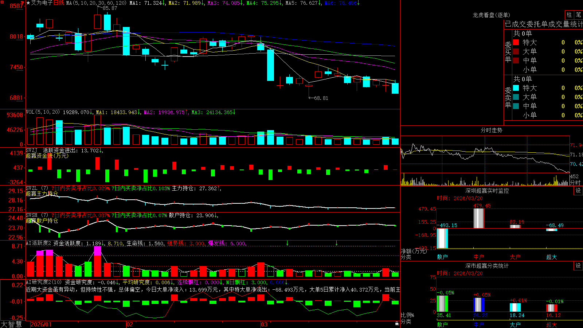This screenshot has height=328, width=583.
Task: Switch 龙虎看盘 to 柱 view
Action: pyautogui.click(x=569, y=15)
